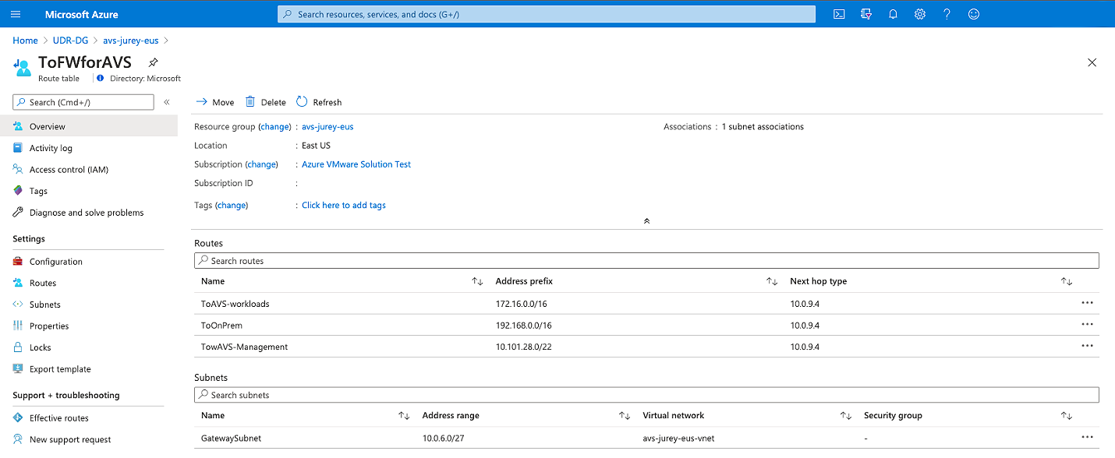Open avs-jurey-eus resource group link

327,127
